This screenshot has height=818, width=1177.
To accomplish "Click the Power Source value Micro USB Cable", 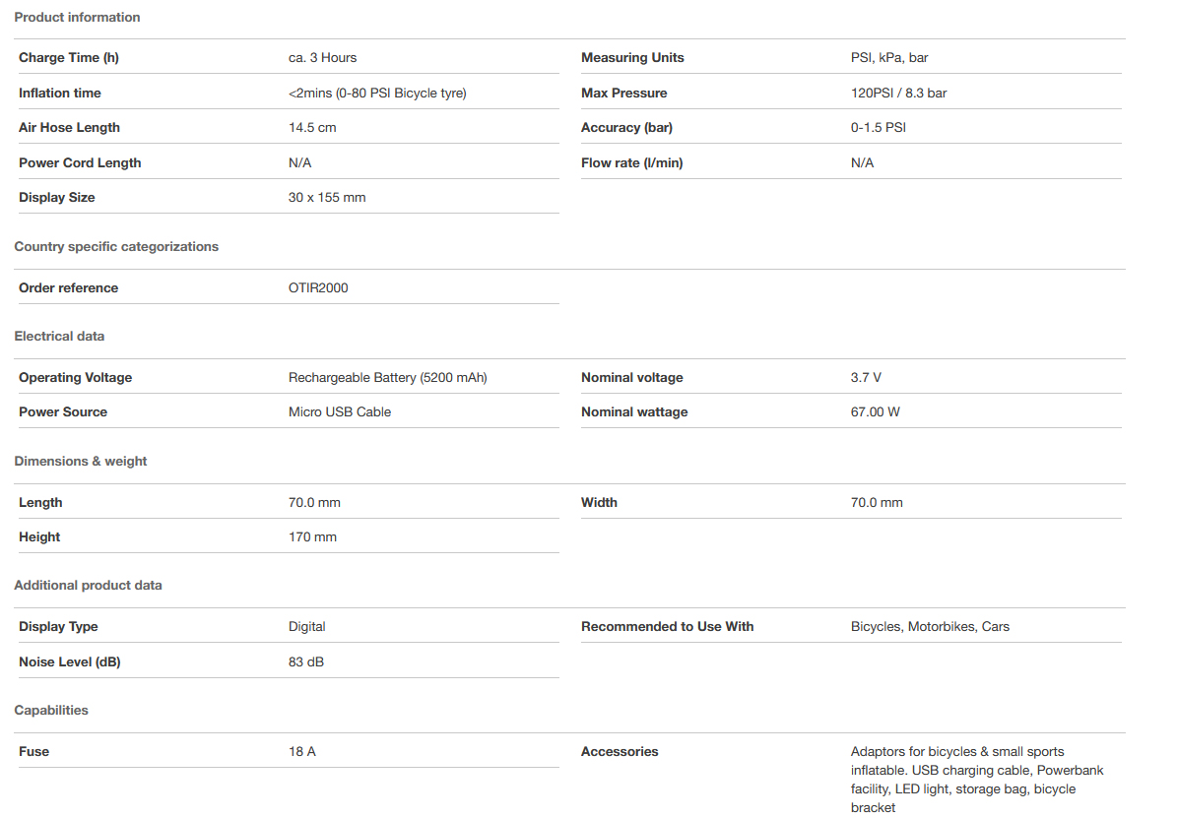I will click(x=340, y=411).
